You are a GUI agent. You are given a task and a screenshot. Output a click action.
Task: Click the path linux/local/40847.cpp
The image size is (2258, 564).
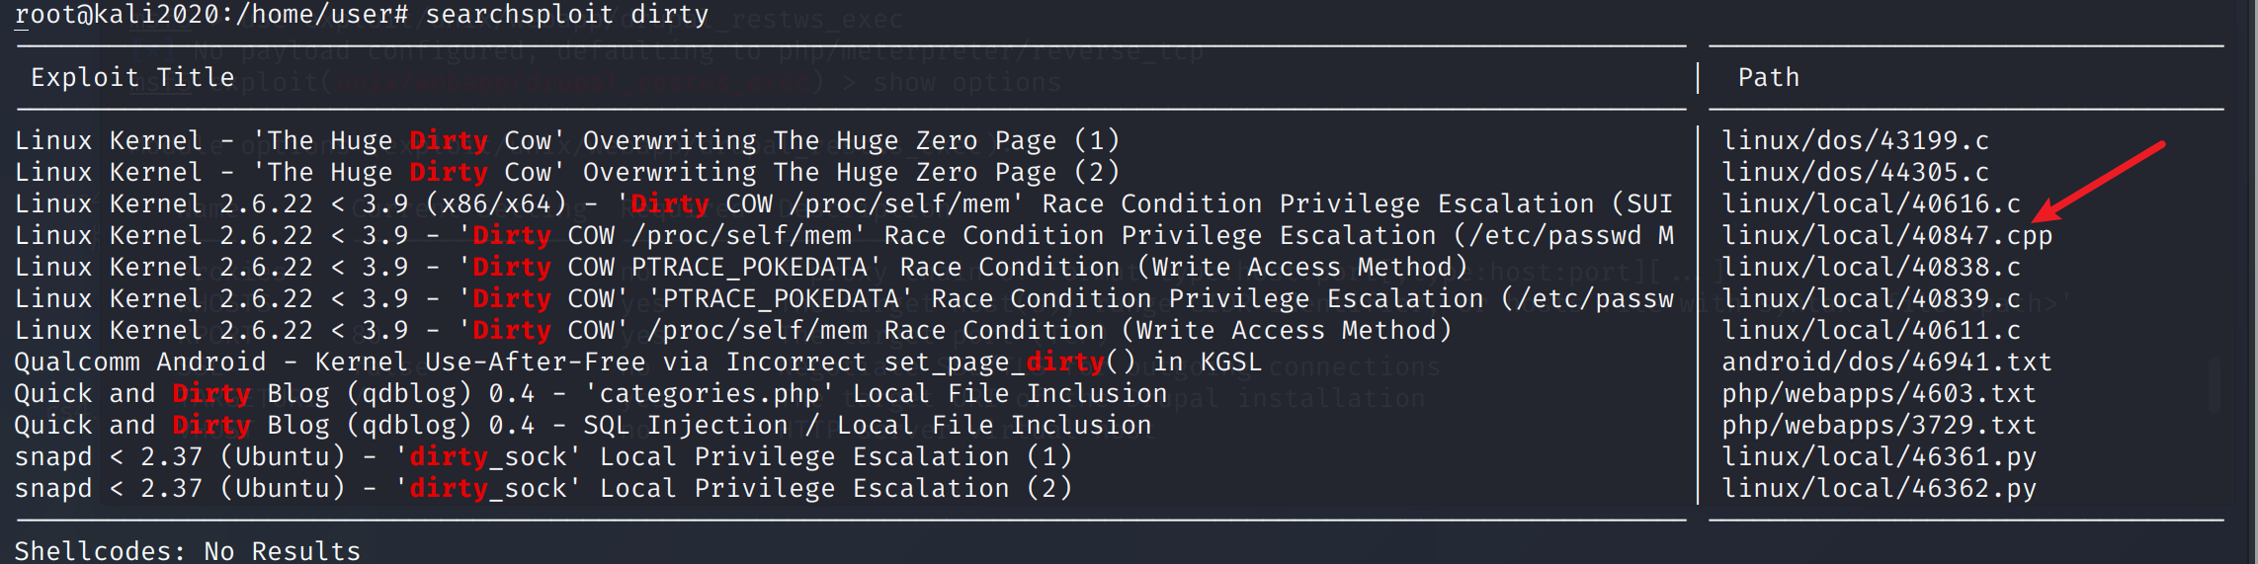click(x=1886, y=236)
